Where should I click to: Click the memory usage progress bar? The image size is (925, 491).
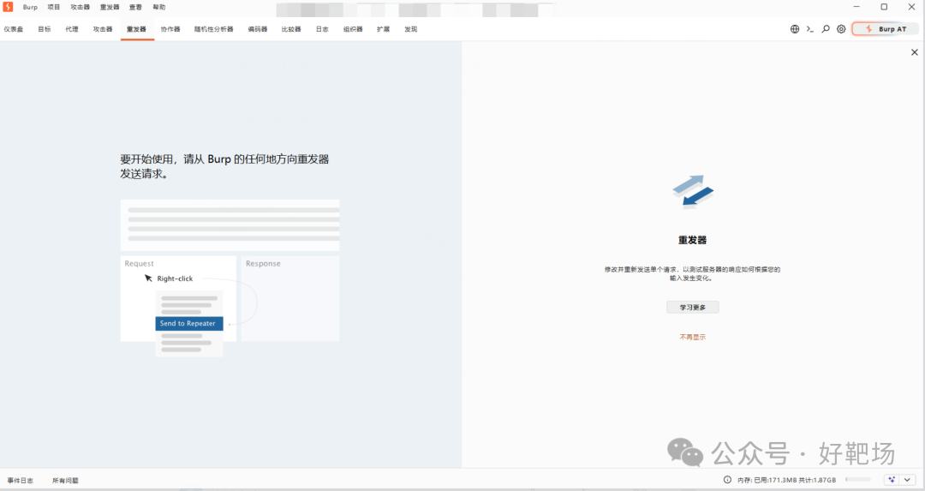click(x=858, y=480)
